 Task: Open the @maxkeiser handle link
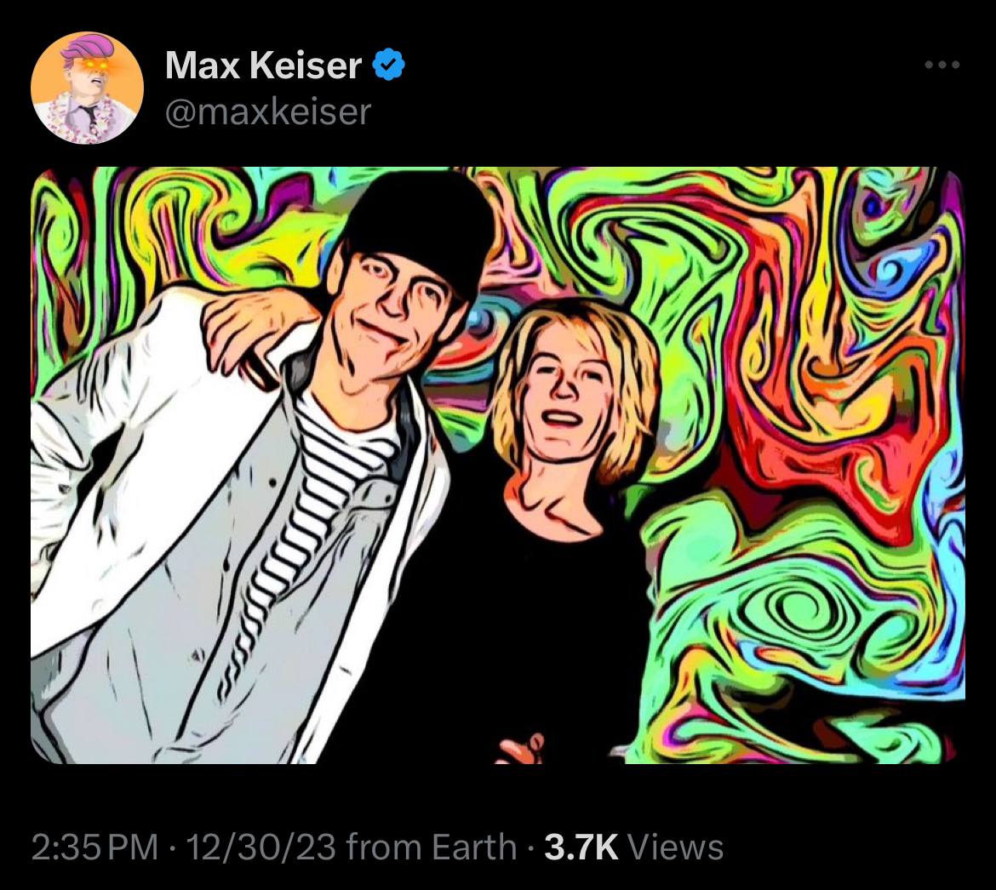pos(267,111)
